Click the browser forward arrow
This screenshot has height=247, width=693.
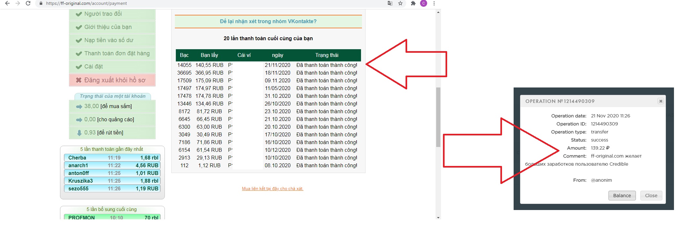(18, 3)
